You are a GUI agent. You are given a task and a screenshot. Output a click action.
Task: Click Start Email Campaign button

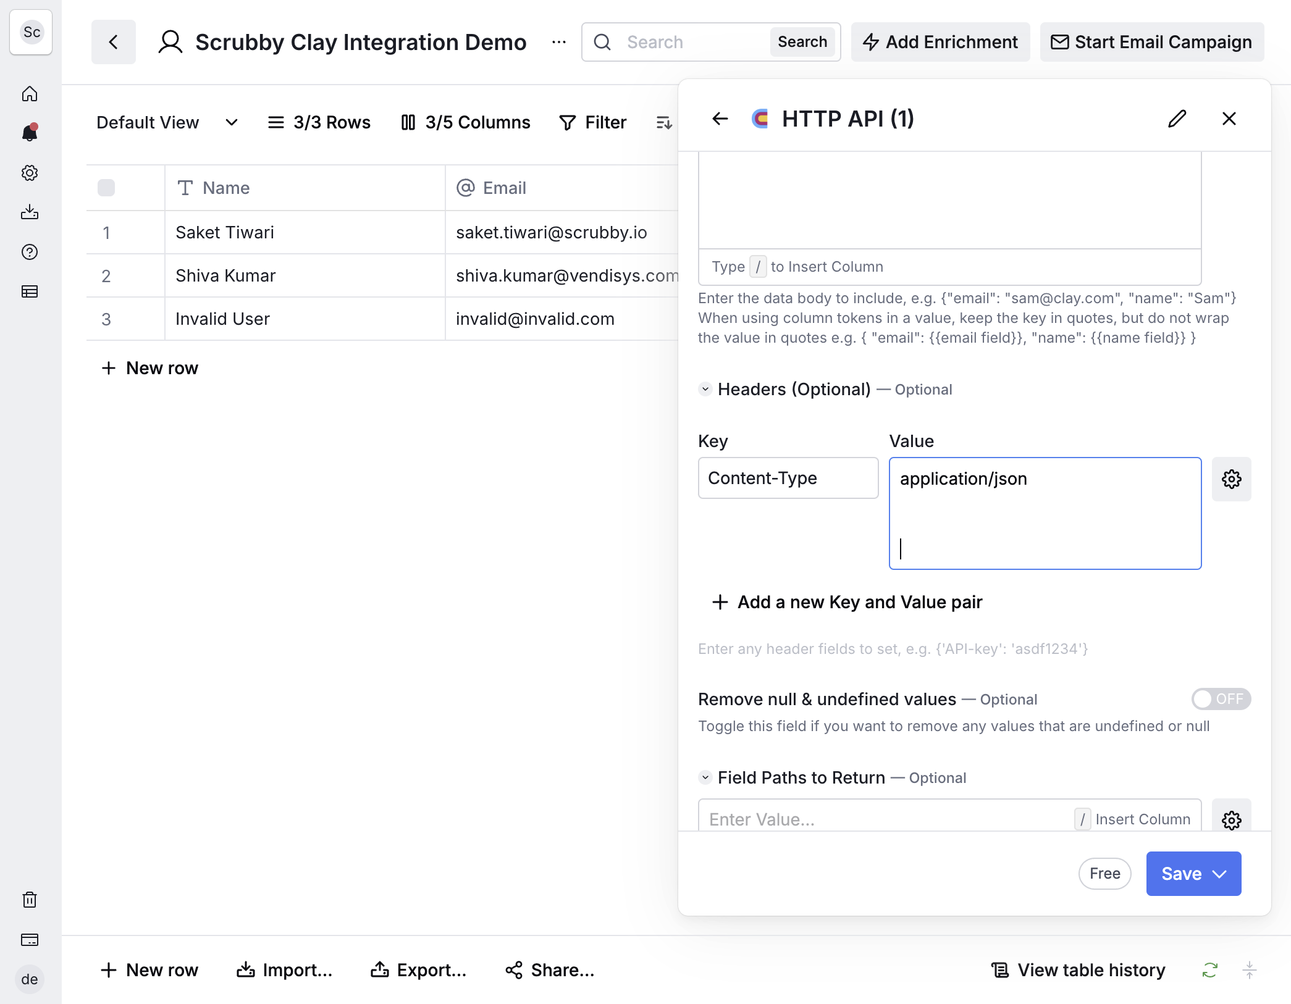point(1152,42)
